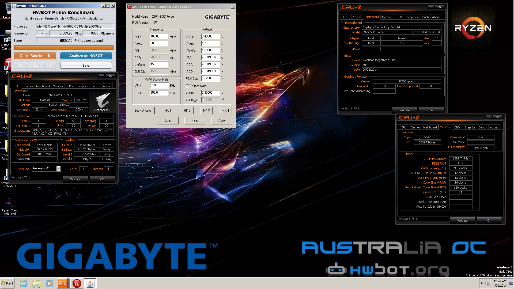The height and width of the screenshot is (289, 514).
Task: Select GIGABYTE TweakLauncher taskbar icon
Action: [77, 283]
